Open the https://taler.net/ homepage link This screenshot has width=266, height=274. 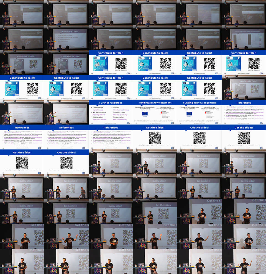point(98,110)
